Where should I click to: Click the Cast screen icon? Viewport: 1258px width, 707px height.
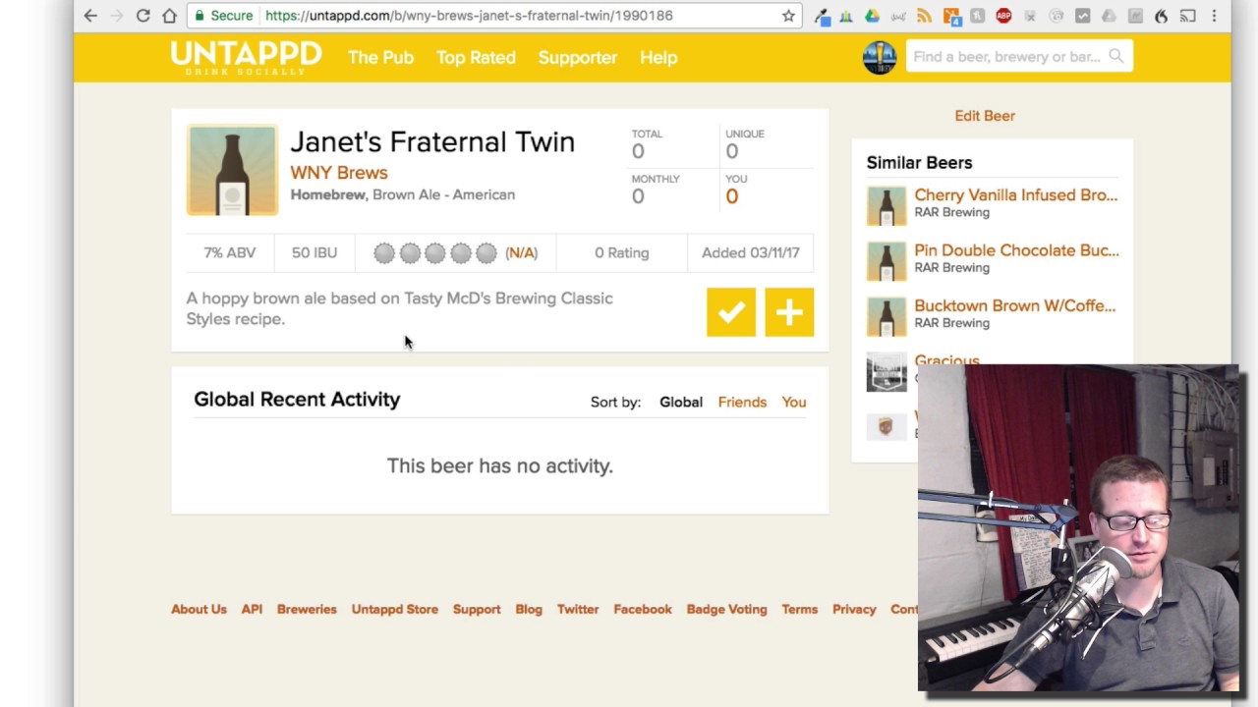pyautogui.click(x=1187, y=16)
